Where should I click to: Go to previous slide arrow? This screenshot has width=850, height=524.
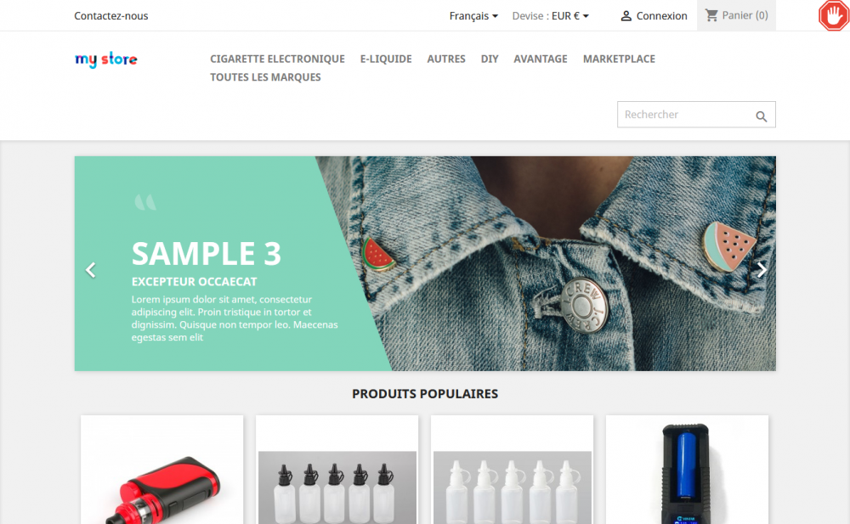[91, 270]
